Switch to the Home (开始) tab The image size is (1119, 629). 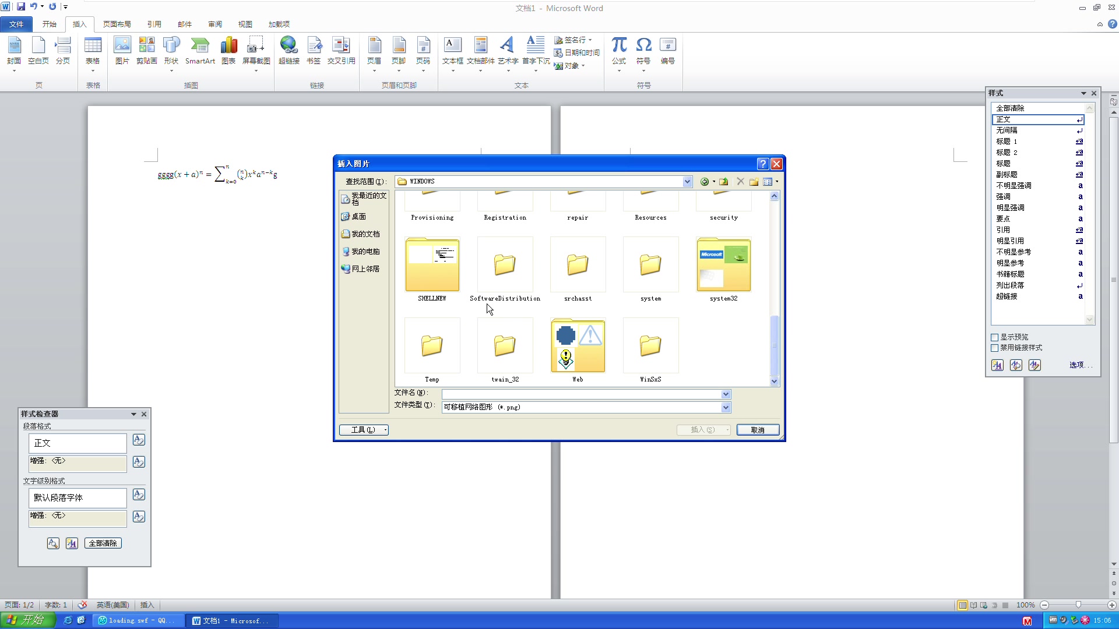50,24
